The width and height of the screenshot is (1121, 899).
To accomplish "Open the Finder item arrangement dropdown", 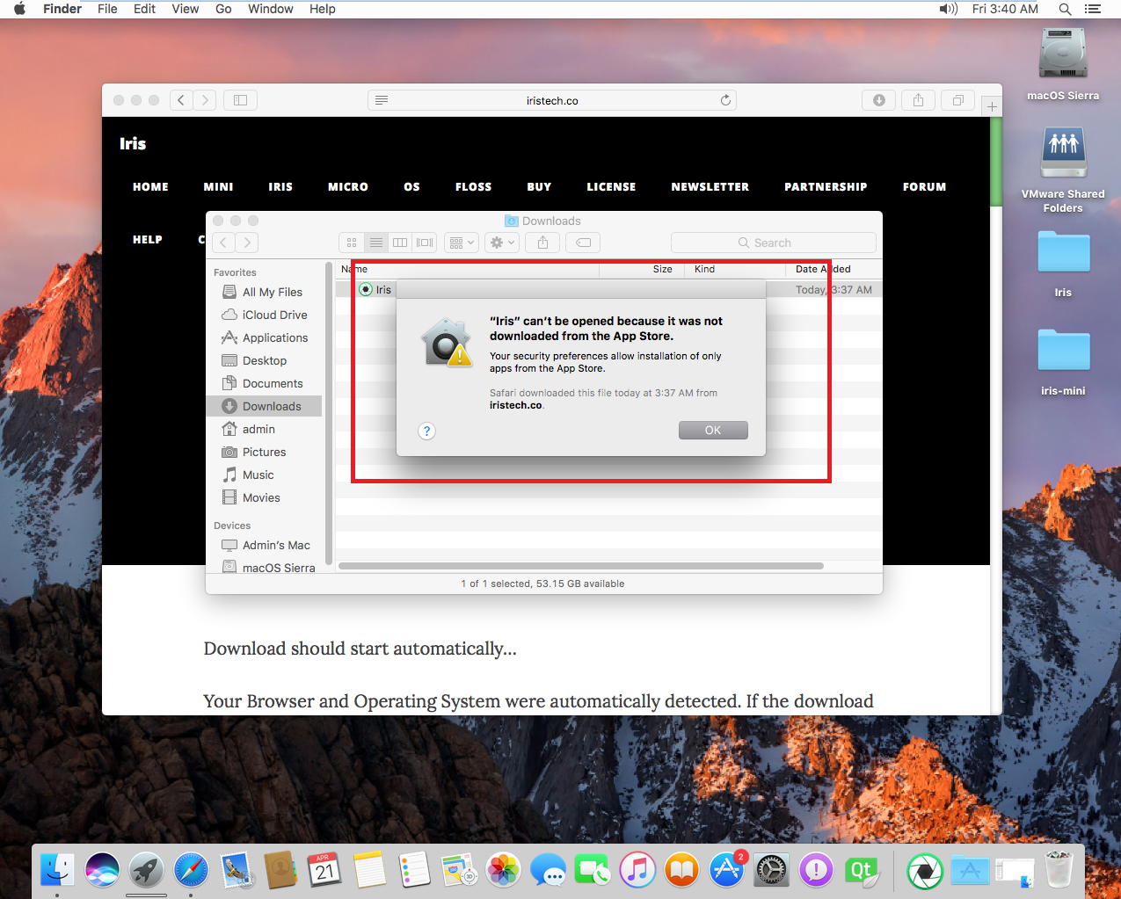I will pos(462,243).
